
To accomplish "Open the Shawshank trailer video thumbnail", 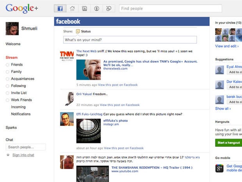I will coord(93,174).
